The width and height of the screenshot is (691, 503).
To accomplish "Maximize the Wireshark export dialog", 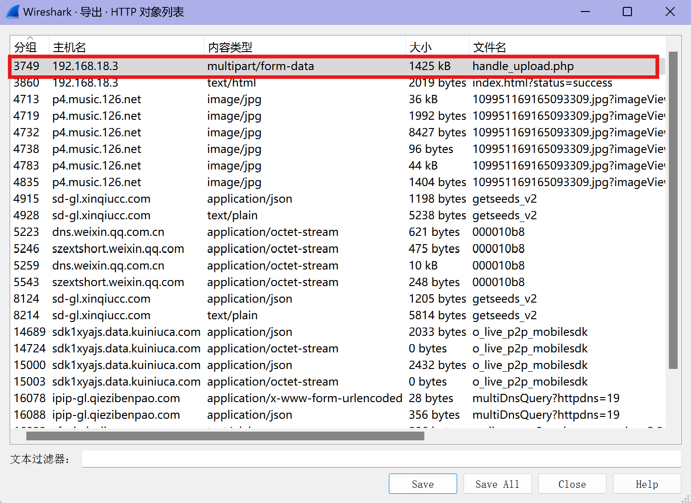I will [627, 12].
